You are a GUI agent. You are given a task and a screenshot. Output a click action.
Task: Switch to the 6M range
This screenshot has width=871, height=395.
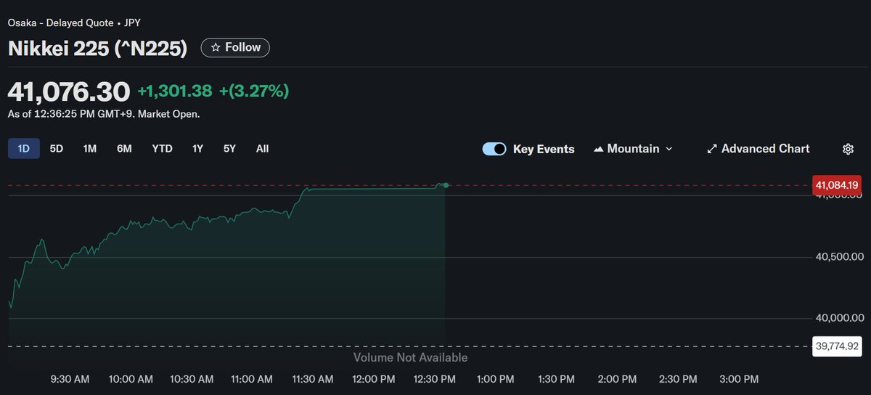pos(124,148)
